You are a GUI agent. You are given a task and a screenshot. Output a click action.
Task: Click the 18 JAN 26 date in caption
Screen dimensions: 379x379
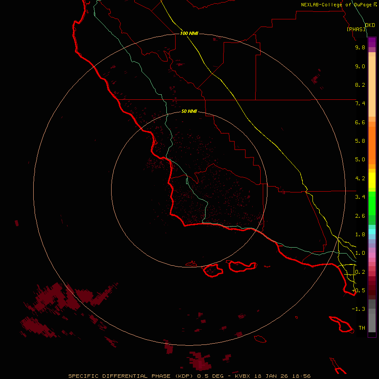pos(271,376)
